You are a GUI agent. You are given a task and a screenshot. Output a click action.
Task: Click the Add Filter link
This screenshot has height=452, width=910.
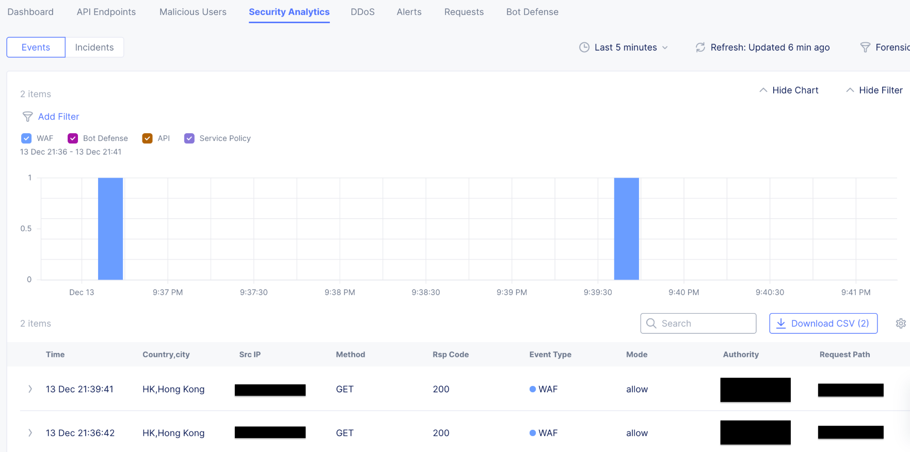pos(58,117)
